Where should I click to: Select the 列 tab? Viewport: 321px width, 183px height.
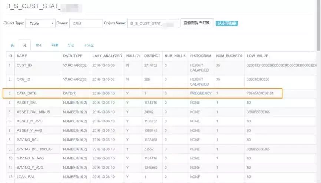(25, 45)
